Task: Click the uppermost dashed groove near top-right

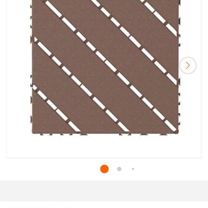Action: 160,17
